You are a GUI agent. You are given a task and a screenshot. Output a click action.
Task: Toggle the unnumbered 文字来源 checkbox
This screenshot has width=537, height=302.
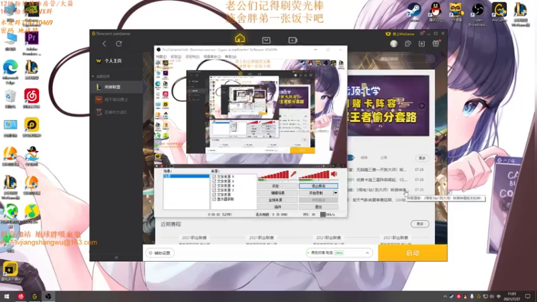coord(214,195)
